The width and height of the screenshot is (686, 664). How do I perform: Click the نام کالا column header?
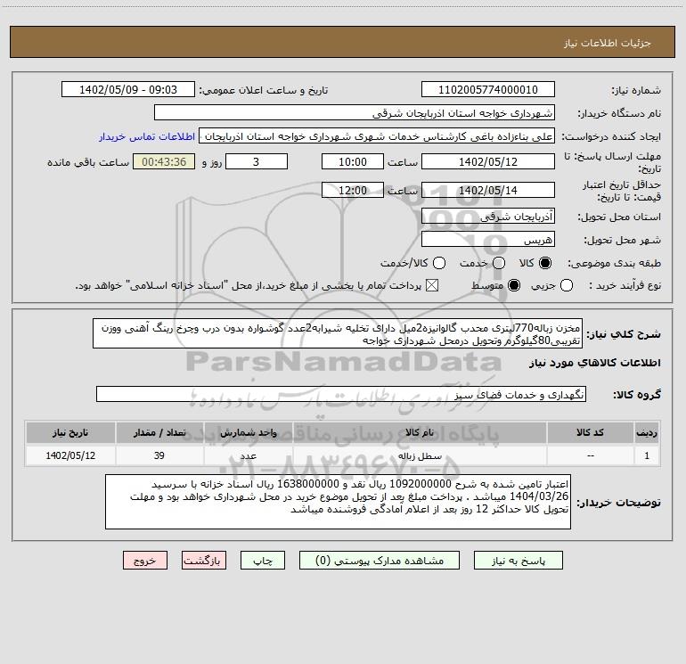click(420, 432)
